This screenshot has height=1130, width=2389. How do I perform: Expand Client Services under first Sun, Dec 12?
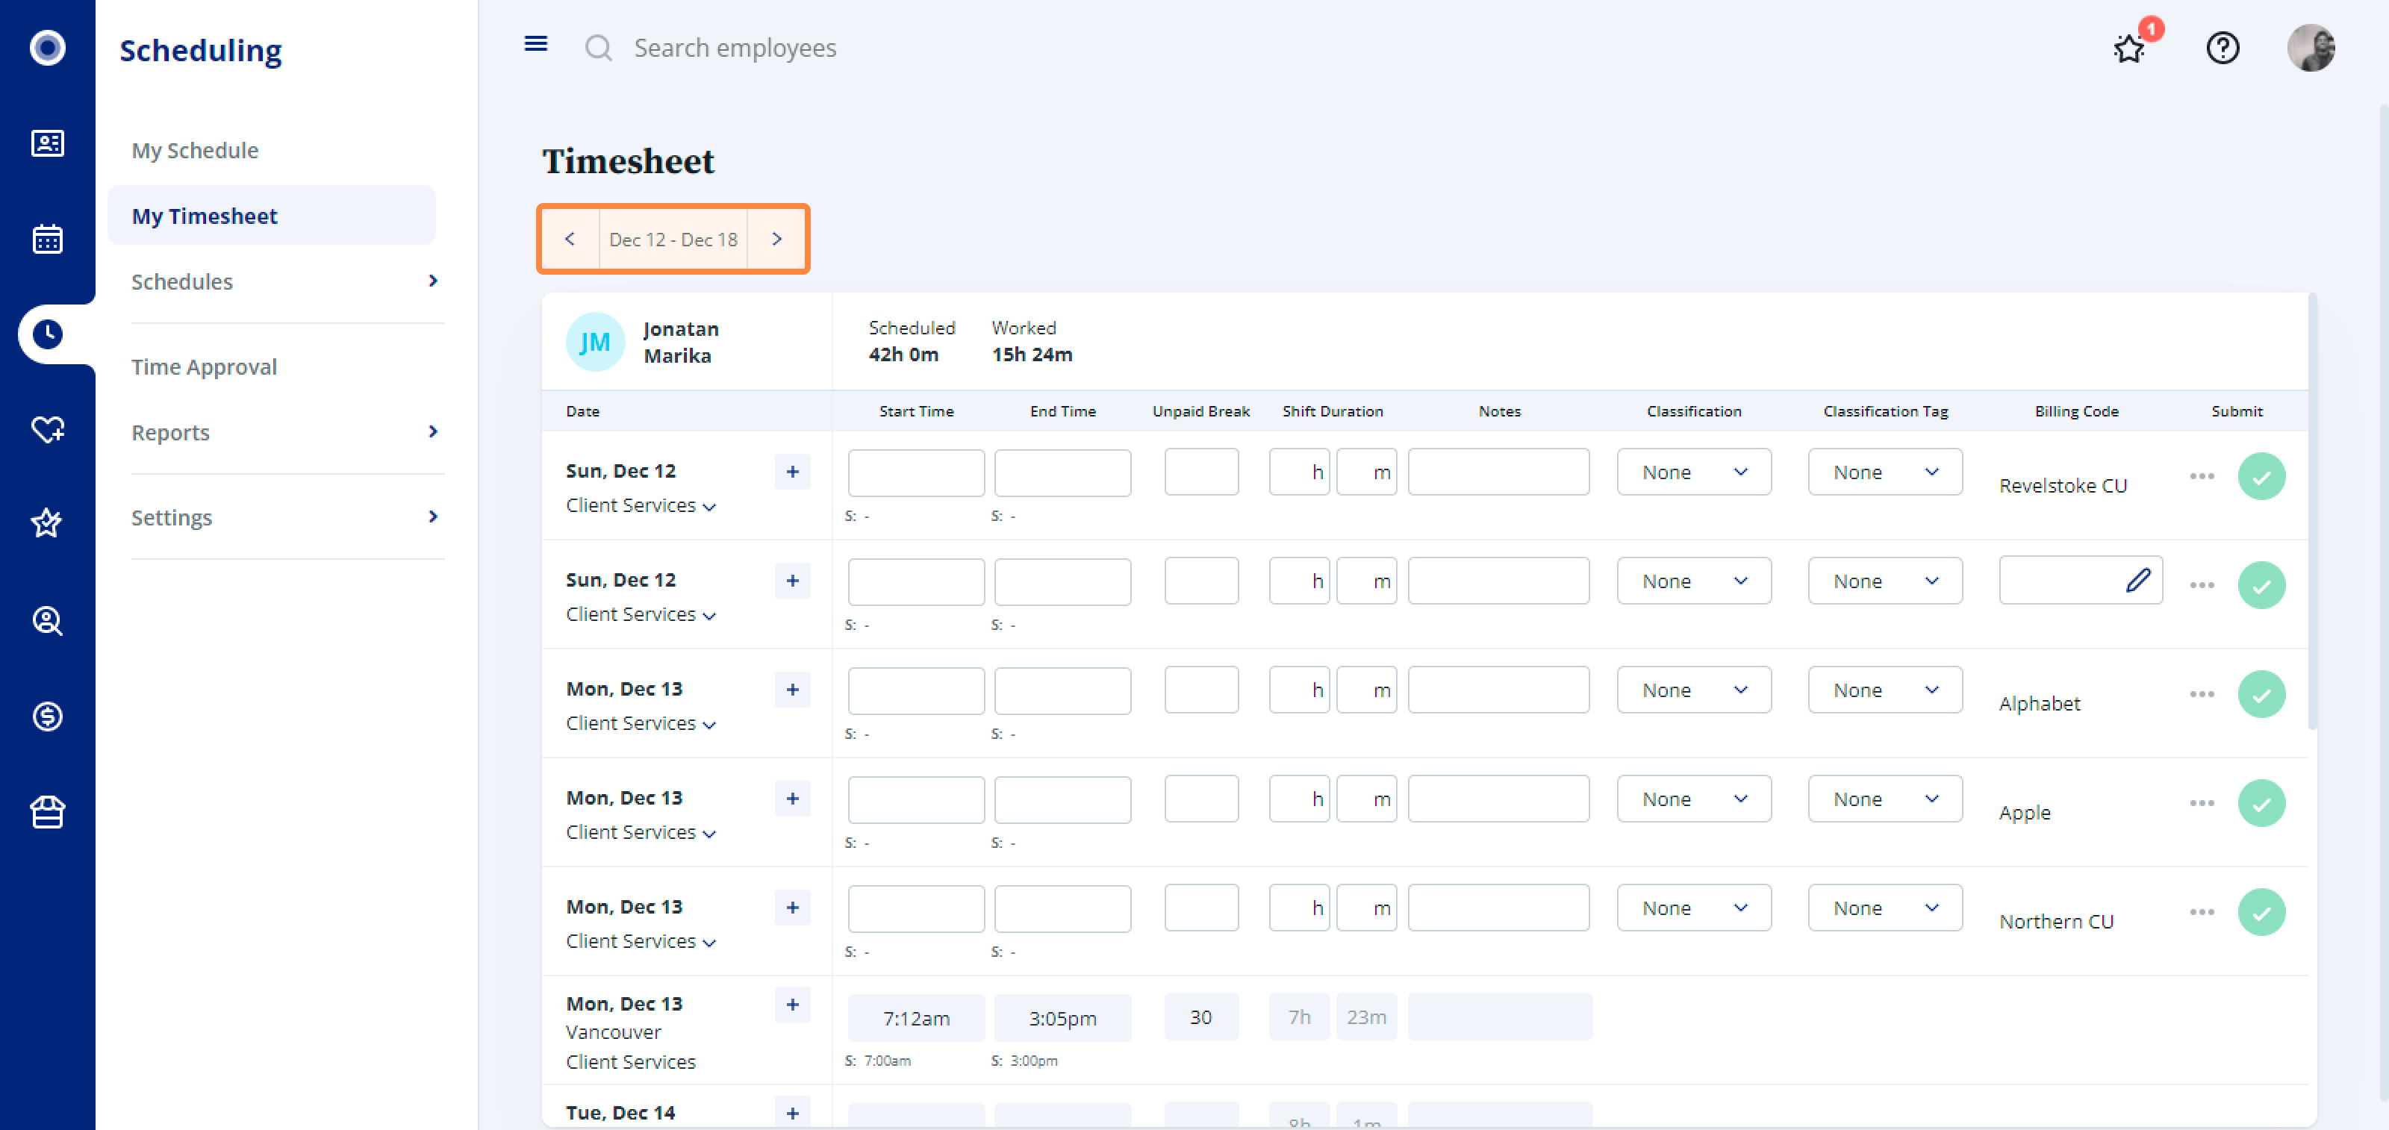click(x=641, y=505)
